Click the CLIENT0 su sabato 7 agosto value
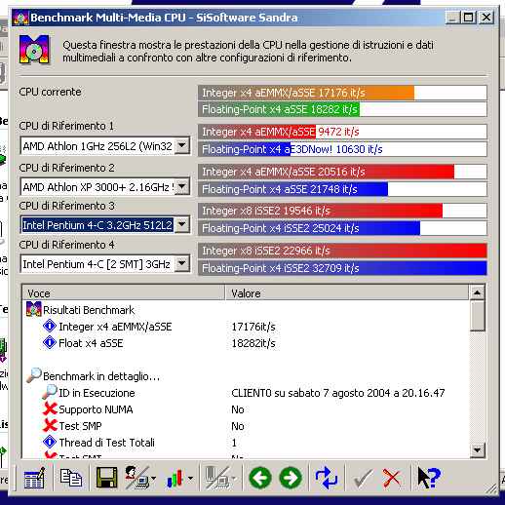This screenshot has width=505, height=505. click(x=338, y=393)
